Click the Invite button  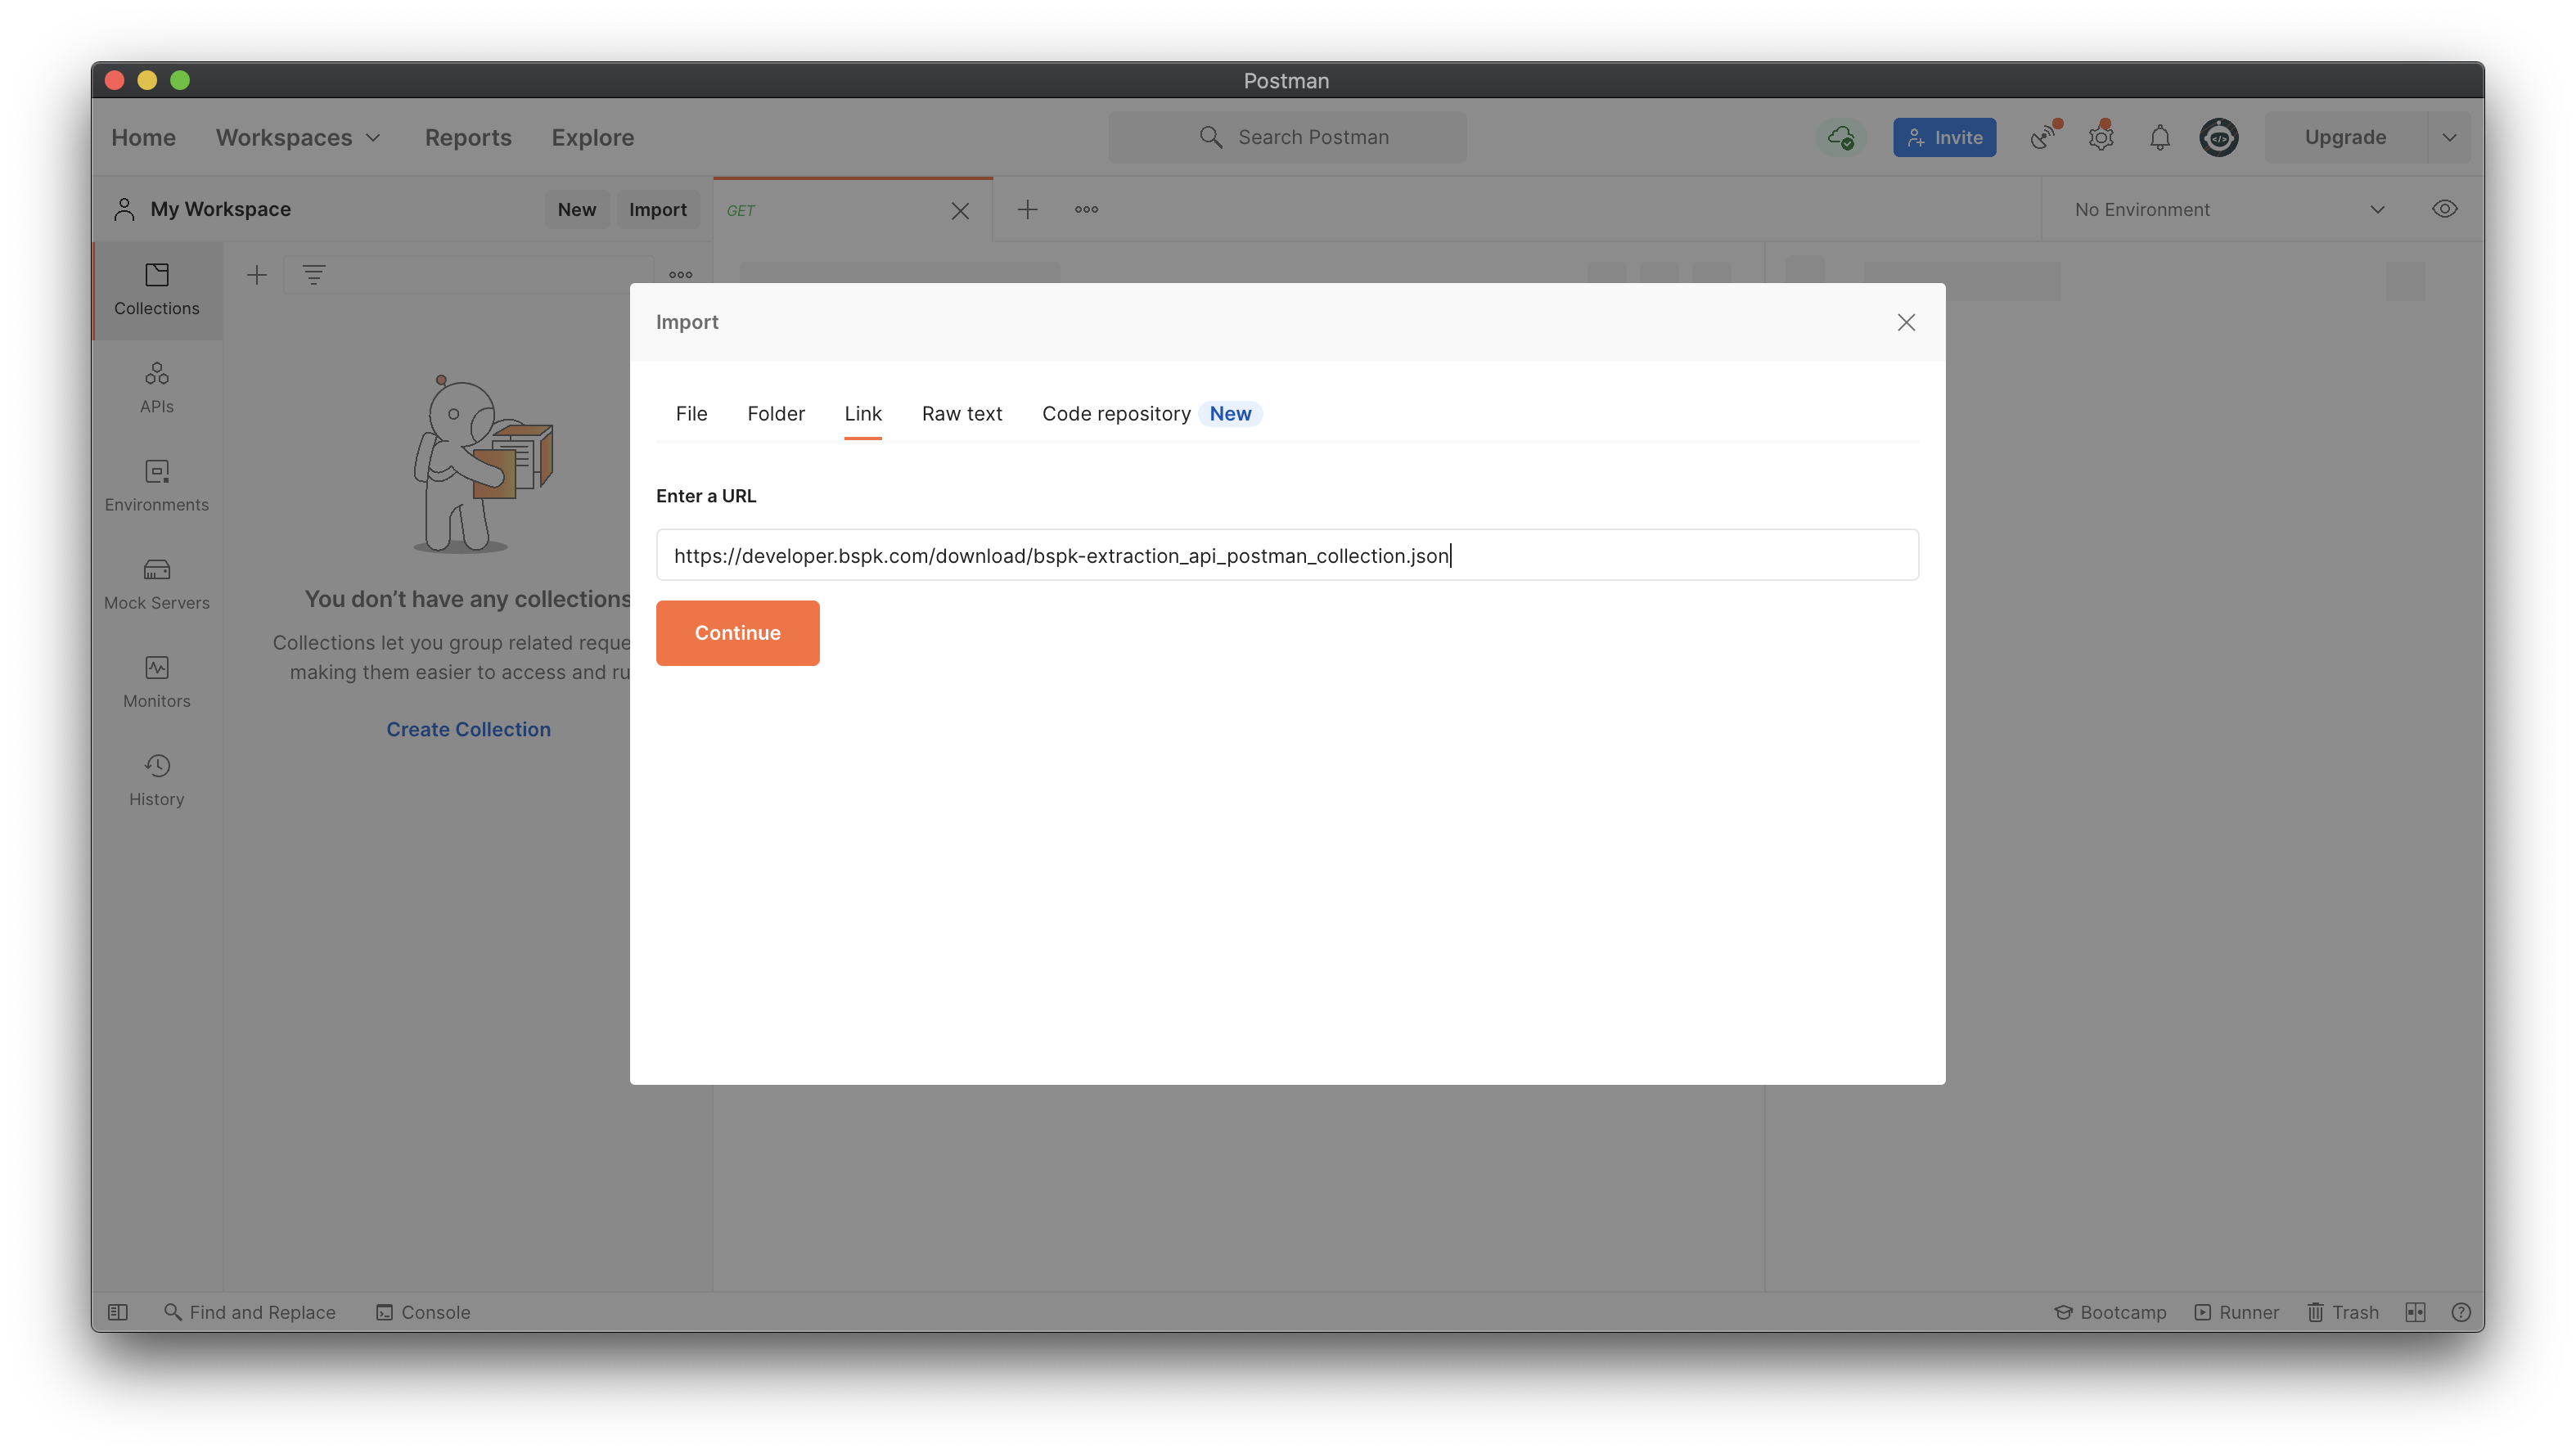1944,137
